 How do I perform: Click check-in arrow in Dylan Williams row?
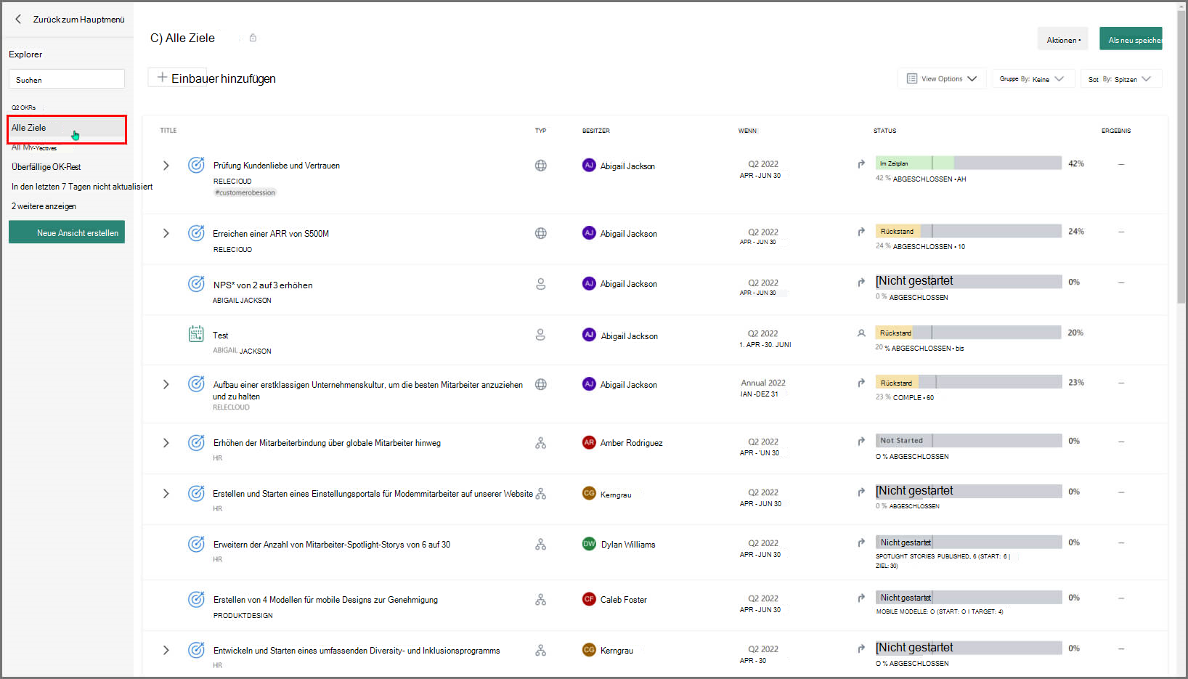tap(861, 542)
